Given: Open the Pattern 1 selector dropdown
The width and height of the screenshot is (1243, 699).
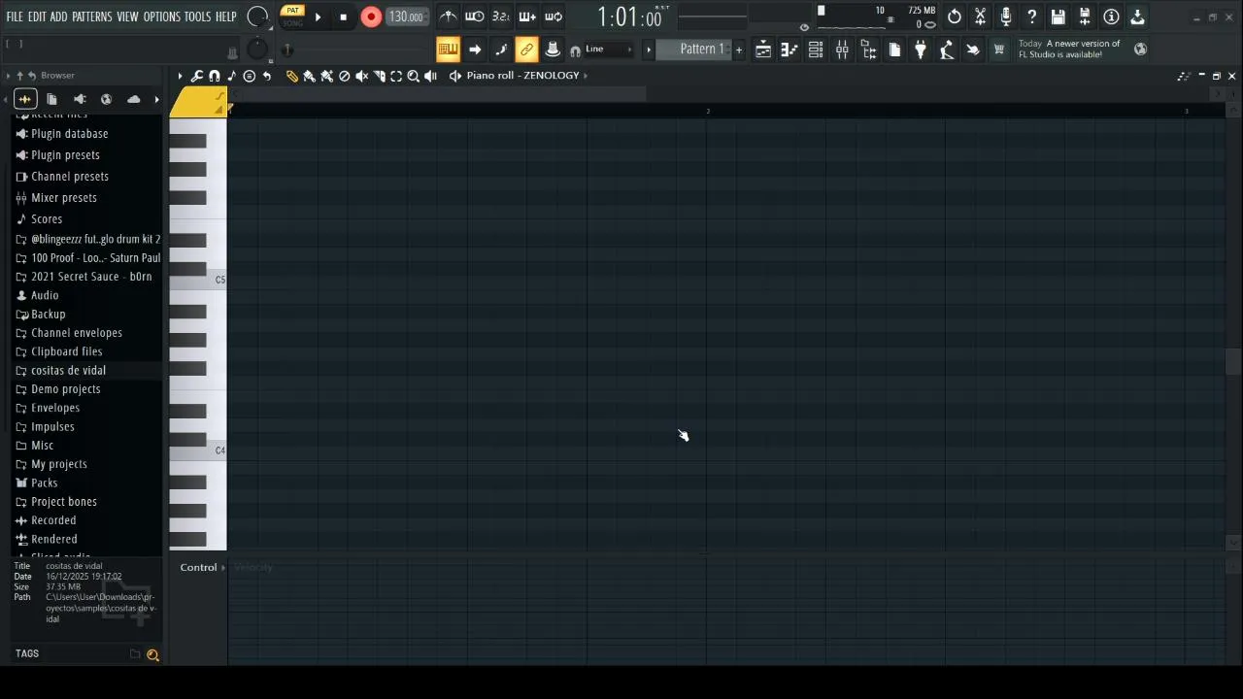Looking at the screenshot, I should coord(694,50).
